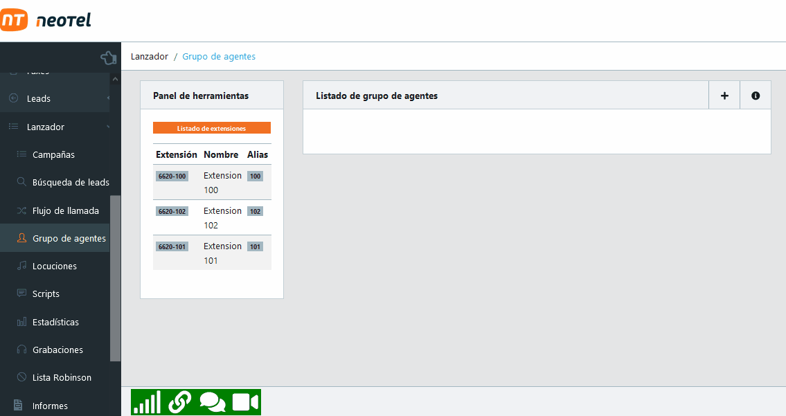This screenshot has height=416, width=786.
Task: Click the Neotel logo
Action: 46,21
